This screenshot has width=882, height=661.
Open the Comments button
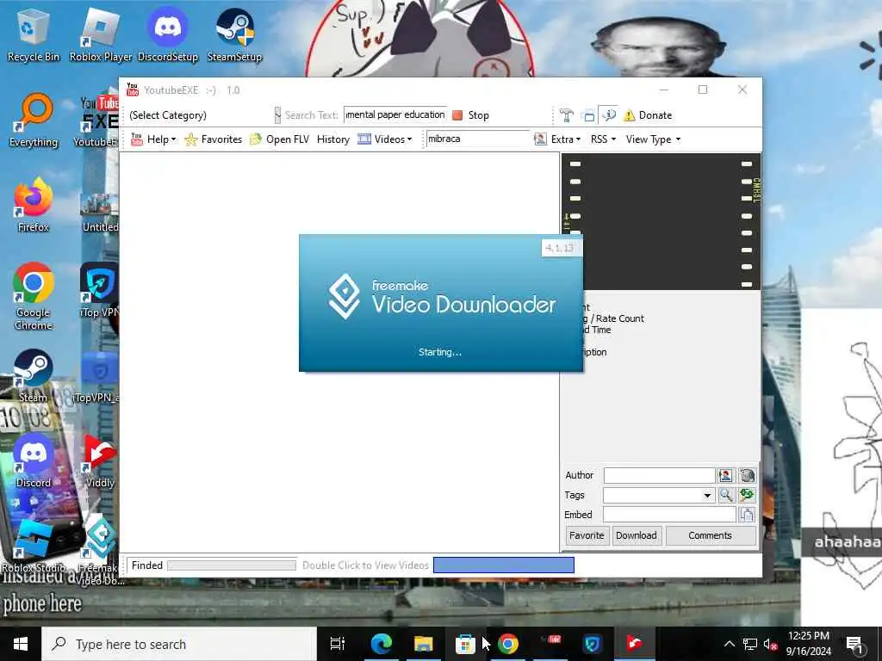(x=711, y=535)
